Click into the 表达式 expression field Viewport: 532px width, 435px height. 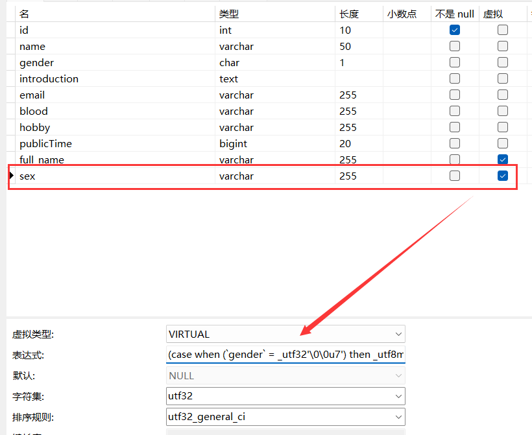(x=285, y=355)
